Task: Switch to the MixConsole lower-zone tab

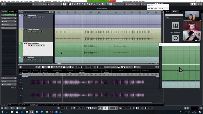Action: [x=25, y=105]
